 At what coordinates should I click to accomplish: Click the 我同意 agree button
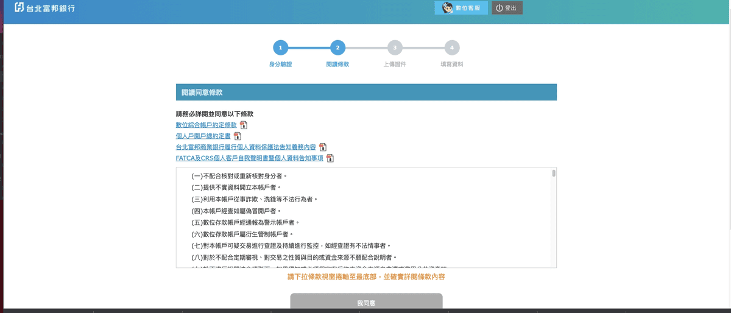[x=366, y=303]
